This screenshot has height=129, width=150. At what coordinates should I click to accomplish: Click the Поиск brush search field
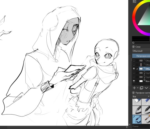coord(141,126)
